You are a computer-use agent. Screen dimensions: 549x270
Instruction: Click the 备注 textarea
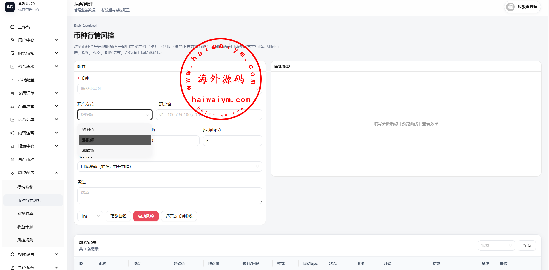coord(170,196)
